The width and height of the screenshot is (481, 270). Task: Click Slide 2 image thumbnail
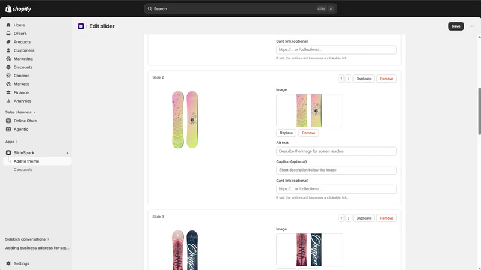click(x=309, y=110)
